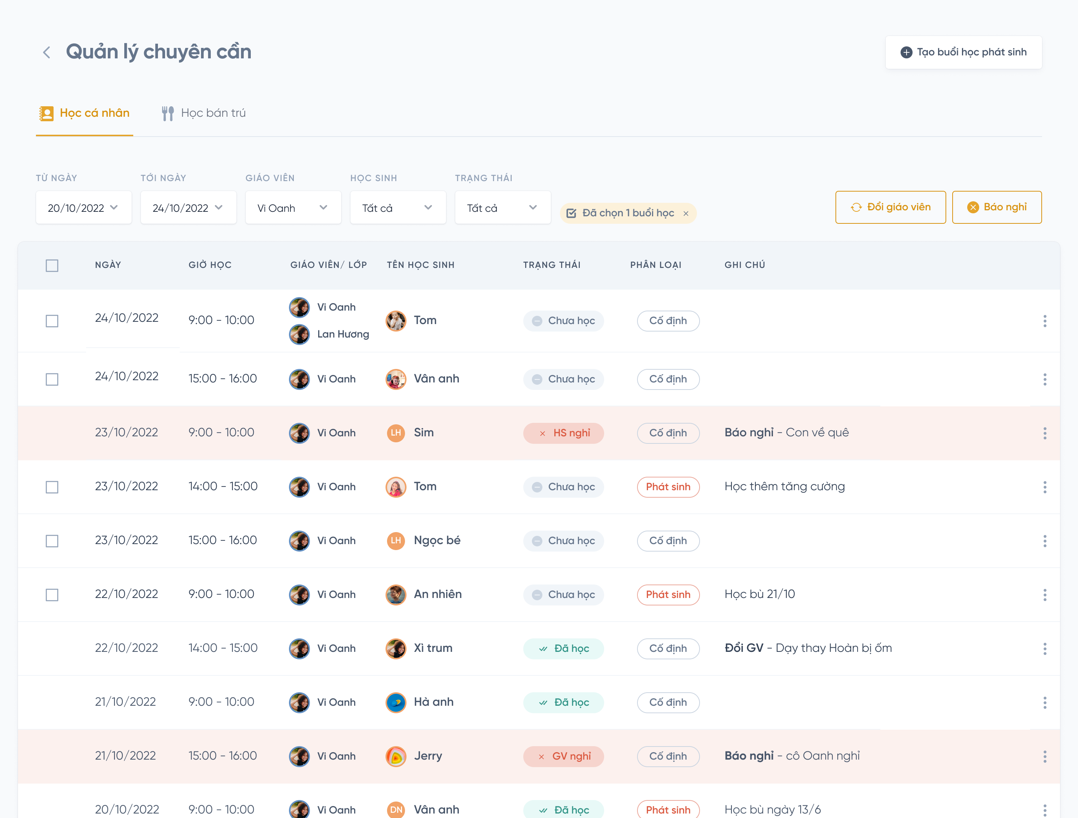This screenshot has height=818, width=1078.
Task: Expand the Giáo viên dropdown showing Vi Oanh
Action: [x=293, y=208]
